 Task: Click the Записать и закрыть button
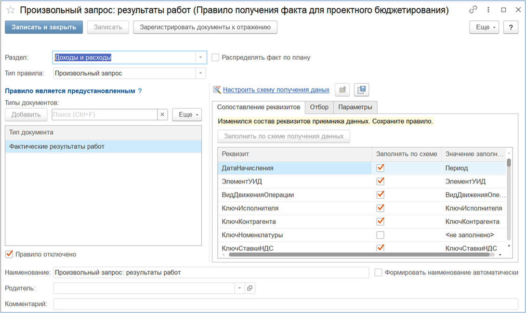coord(44,27)
